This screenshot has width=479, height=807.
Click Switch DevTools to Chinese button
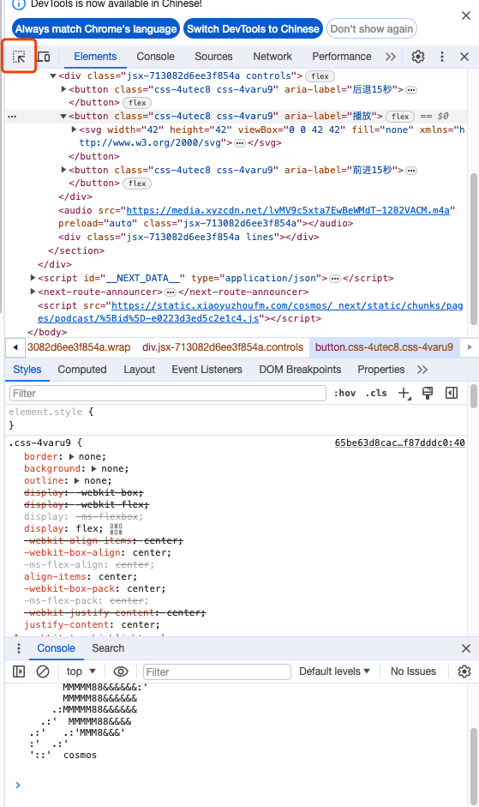click(253, 29)
